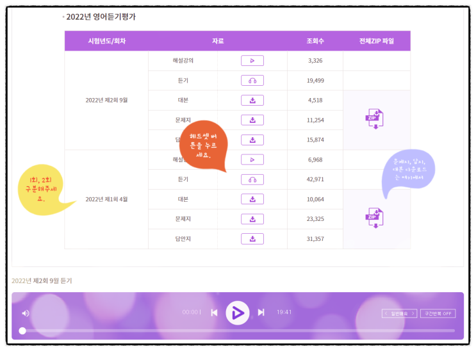Screen dimensions: 476x351
Task: Download the 답안지 for 2022년 제1회 4월
Action: [x=252, y=239]
